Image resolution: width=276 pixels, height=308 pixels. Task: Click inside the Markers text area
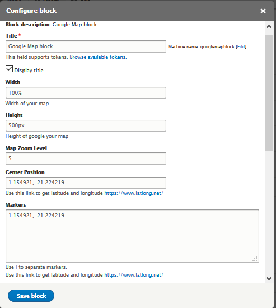(132, 236)
